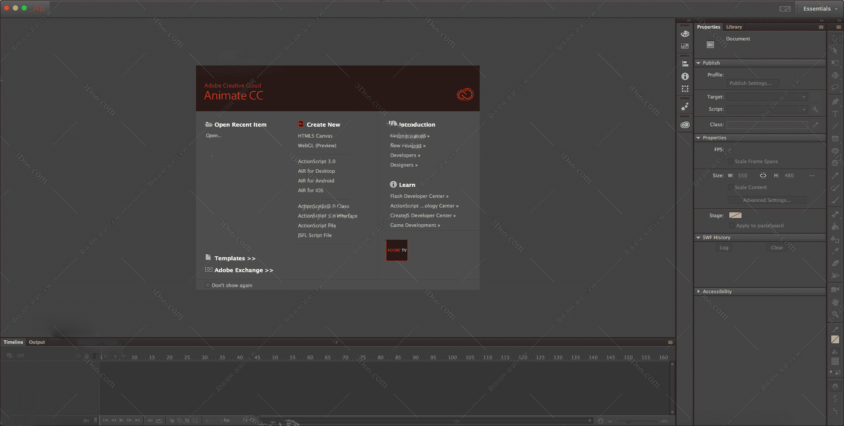Screen dimensions: 844x426
Task: Open the Color panel palette icon
Action: pyautogui.click(x=685, y=34)
